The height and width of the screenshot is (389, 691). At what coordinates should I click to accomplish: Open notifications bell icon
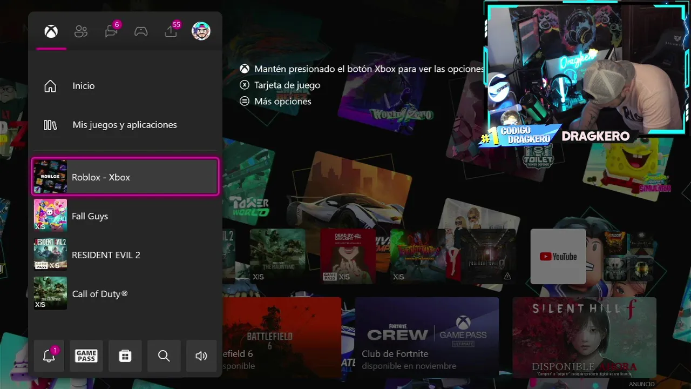coord(49,356)
